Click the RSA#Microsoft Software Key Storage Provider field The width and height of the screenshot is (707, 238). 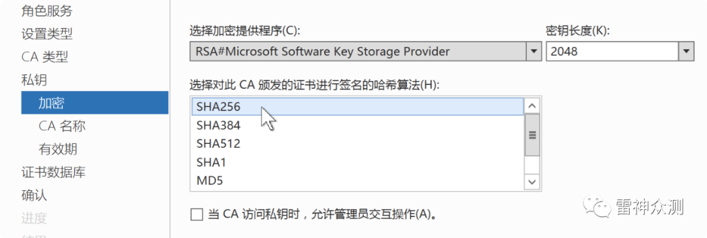[358, 52]
